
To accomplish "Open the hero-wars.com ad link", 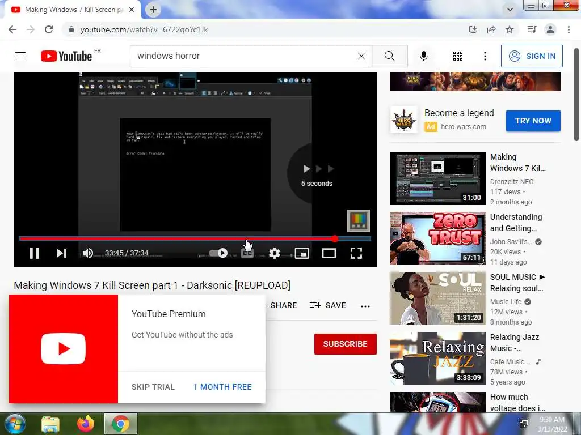I will (x=463, y=126).
